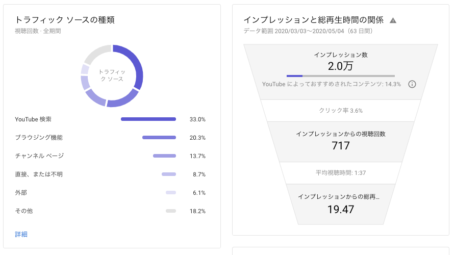Click the impressions progress bar under 2.0万
This screenshot has width=455, height=255.
coord(340,76)
